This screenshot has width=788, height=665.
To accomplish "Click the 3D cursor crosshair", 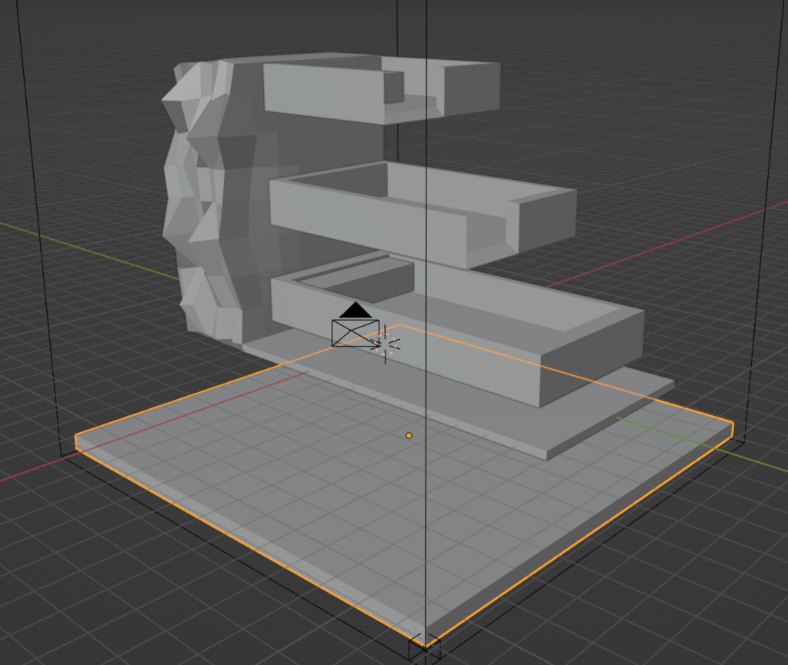I will point(386,345).
